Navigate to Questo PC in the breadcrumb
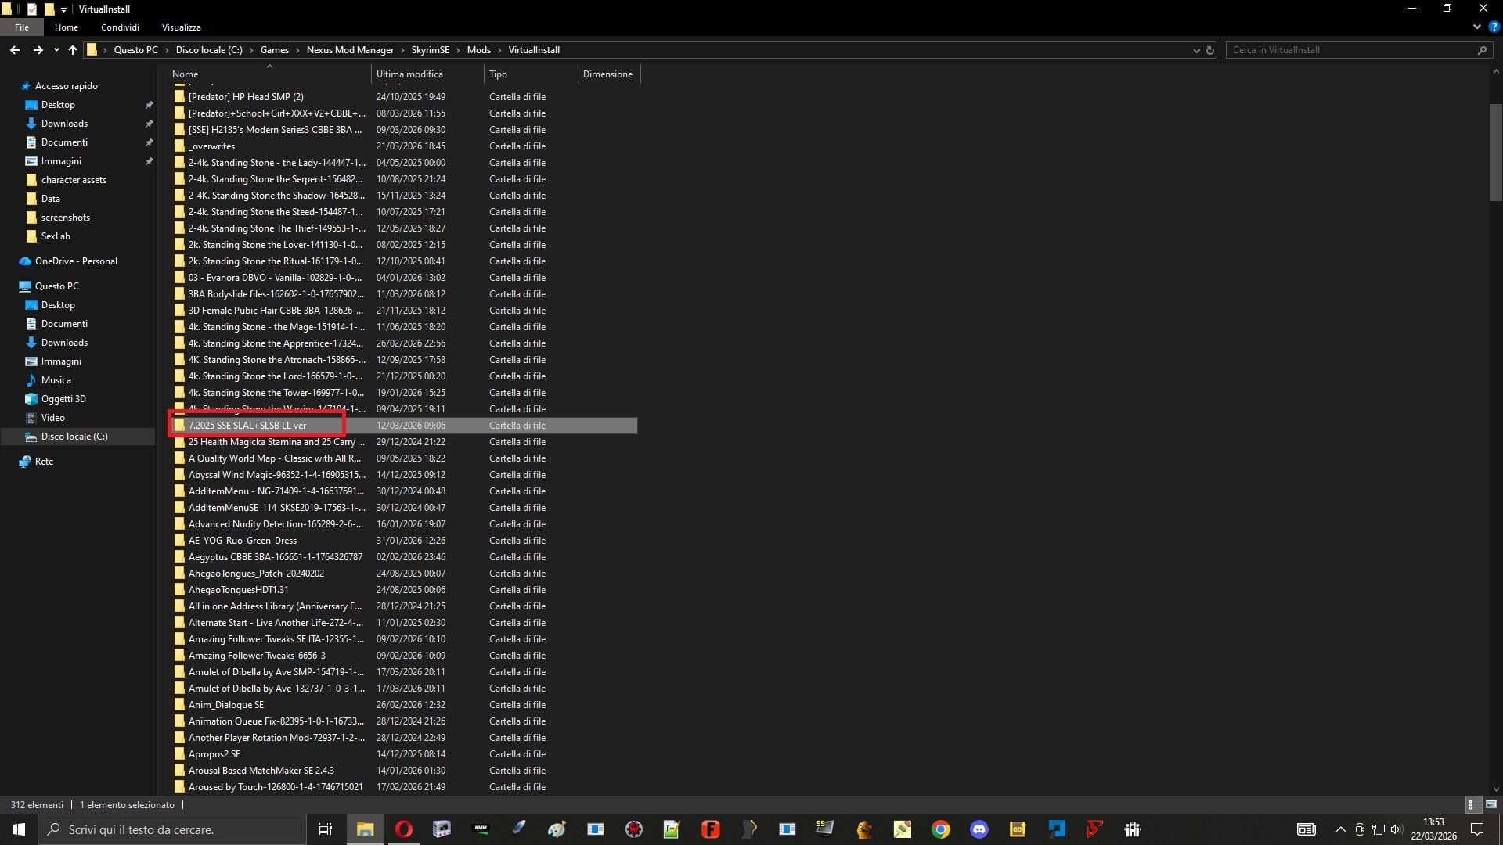1503x845 pixels. click(135, 50)
